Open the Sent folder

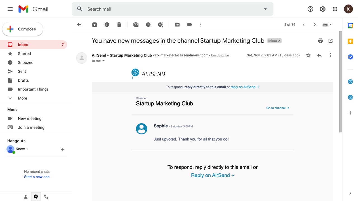(x=34, y=71)
